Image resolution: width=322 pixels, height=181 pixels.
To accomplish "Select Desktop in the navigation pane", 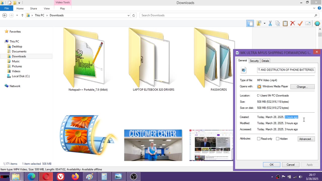I will 17,47.
